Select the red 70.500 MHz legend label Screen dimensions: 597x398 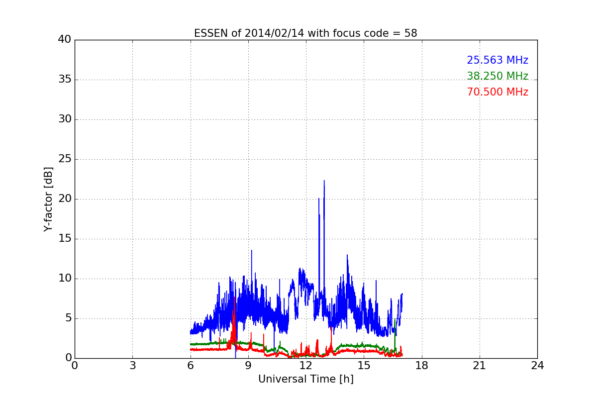[x=497, y=92]
